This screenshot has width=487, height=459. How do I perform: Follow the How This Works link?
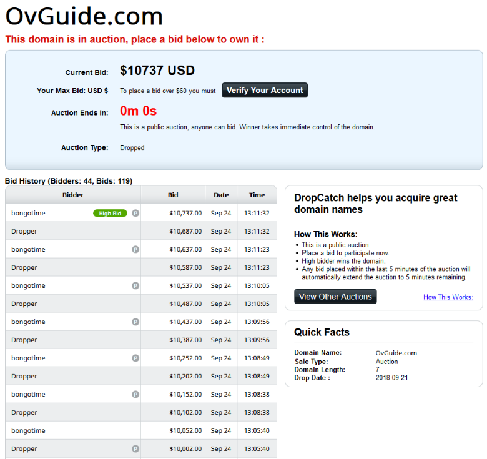pyautogui.click(x=448, y=297)
